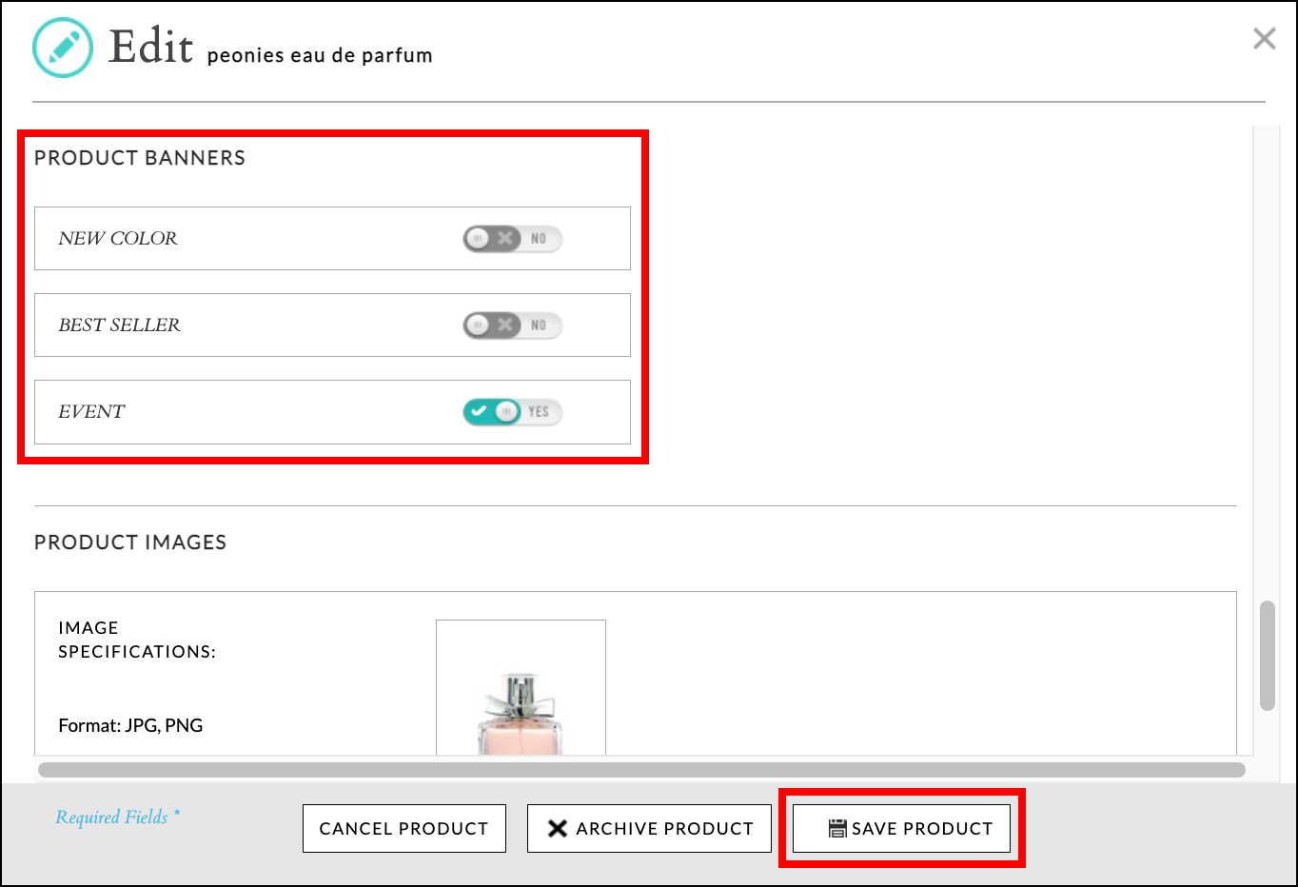The width and height of the screenshot is (1298, 887).
Task: Click the NEW COLOR row label
Action: click(x=118, y=239)
